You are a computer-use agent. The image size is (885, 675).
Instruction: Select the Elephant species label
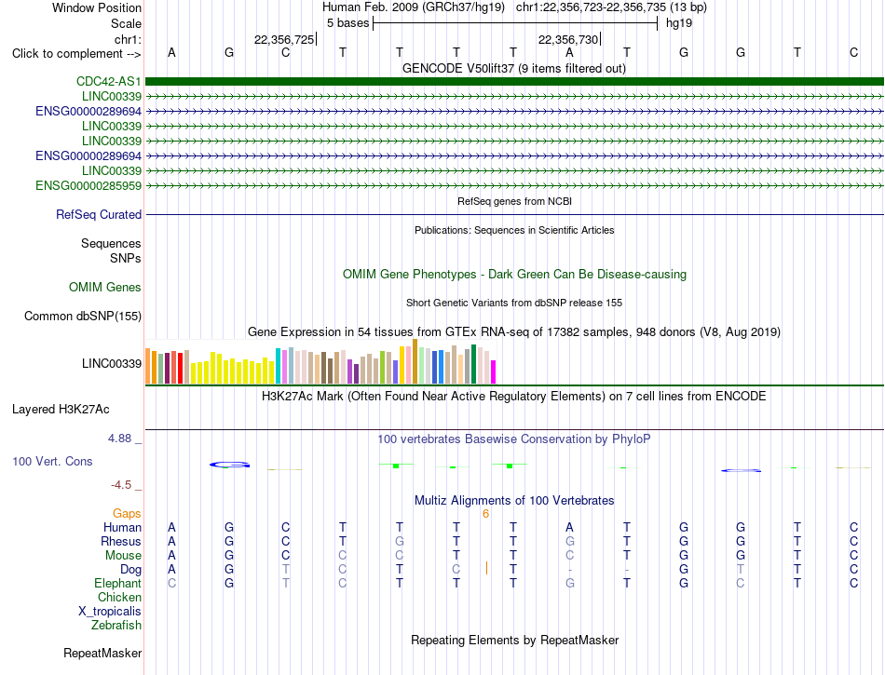[x=118, y=583]
